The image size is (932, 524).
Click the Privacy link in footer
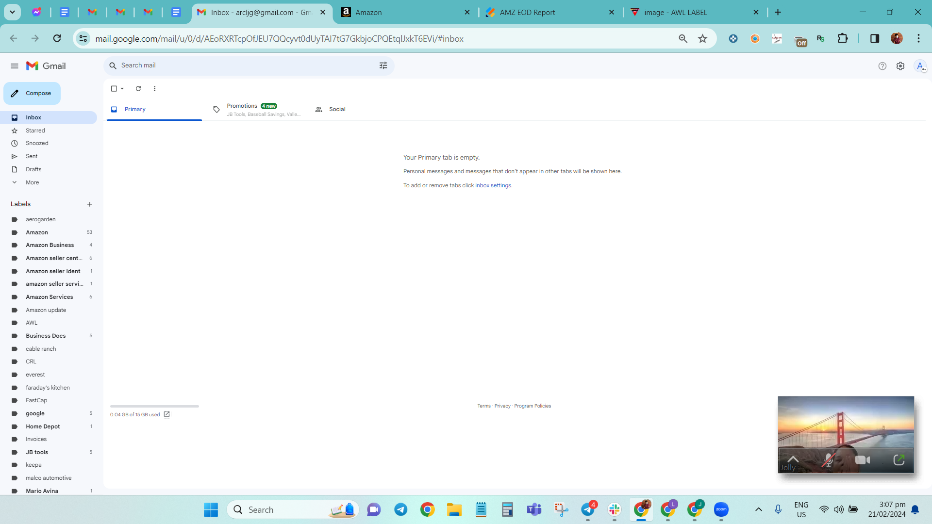point(502,406)
